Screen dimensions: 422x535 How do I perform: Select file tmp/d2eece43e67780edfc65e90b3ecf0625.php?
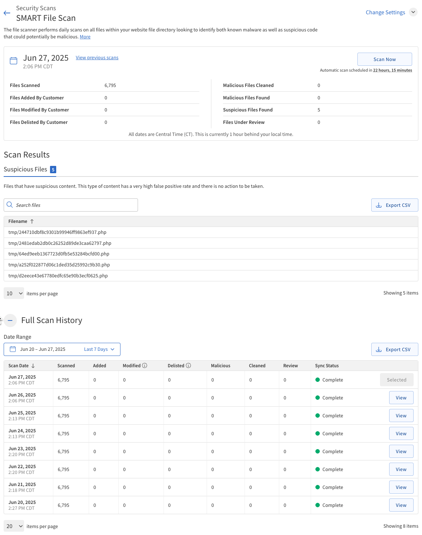pyautogui.click(x=211, y=276)
